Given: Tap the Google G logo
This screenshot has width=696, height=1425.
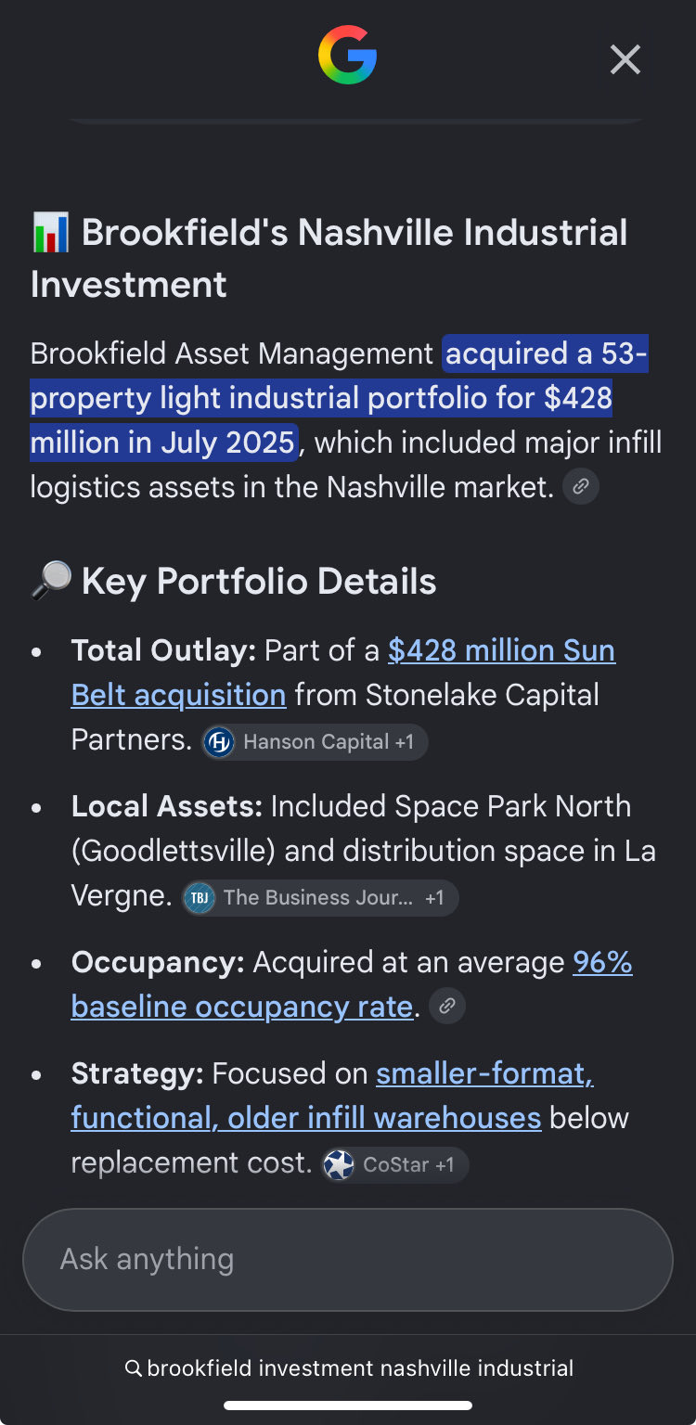Looking at the screenshot, I should pos(347,56).
